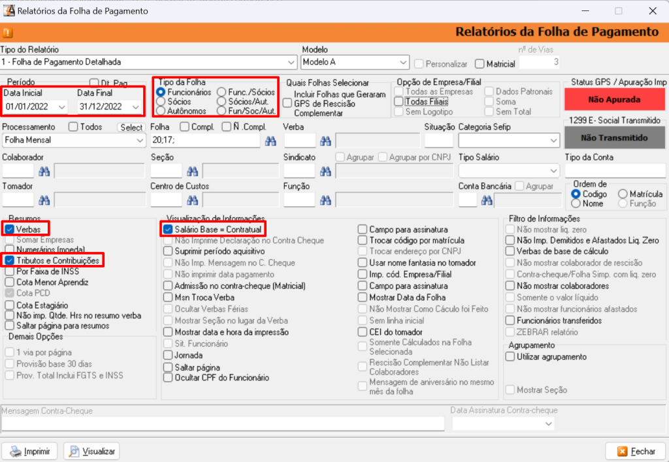This screenshot has height=462, width=669.
Task: Click the Imprimir button
Action: coord(30,451)
